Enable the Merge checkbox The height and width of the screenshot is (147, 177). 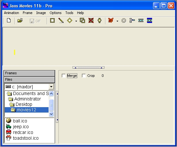[64, 76]
